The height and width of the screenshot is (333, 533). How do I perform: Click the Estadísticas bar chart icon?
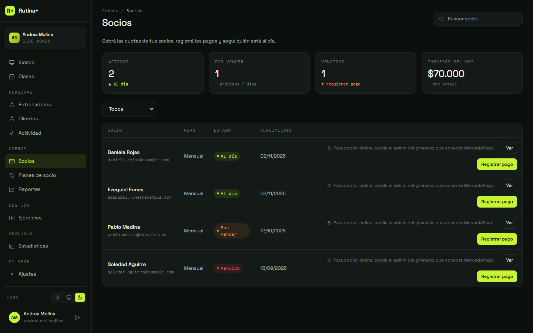click(12, 246)
